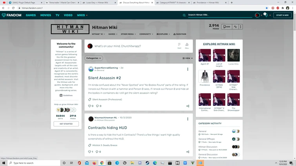The image size is (296, 166).
Task: Reload the page with browser refresh button
Action: pos(13,8)
